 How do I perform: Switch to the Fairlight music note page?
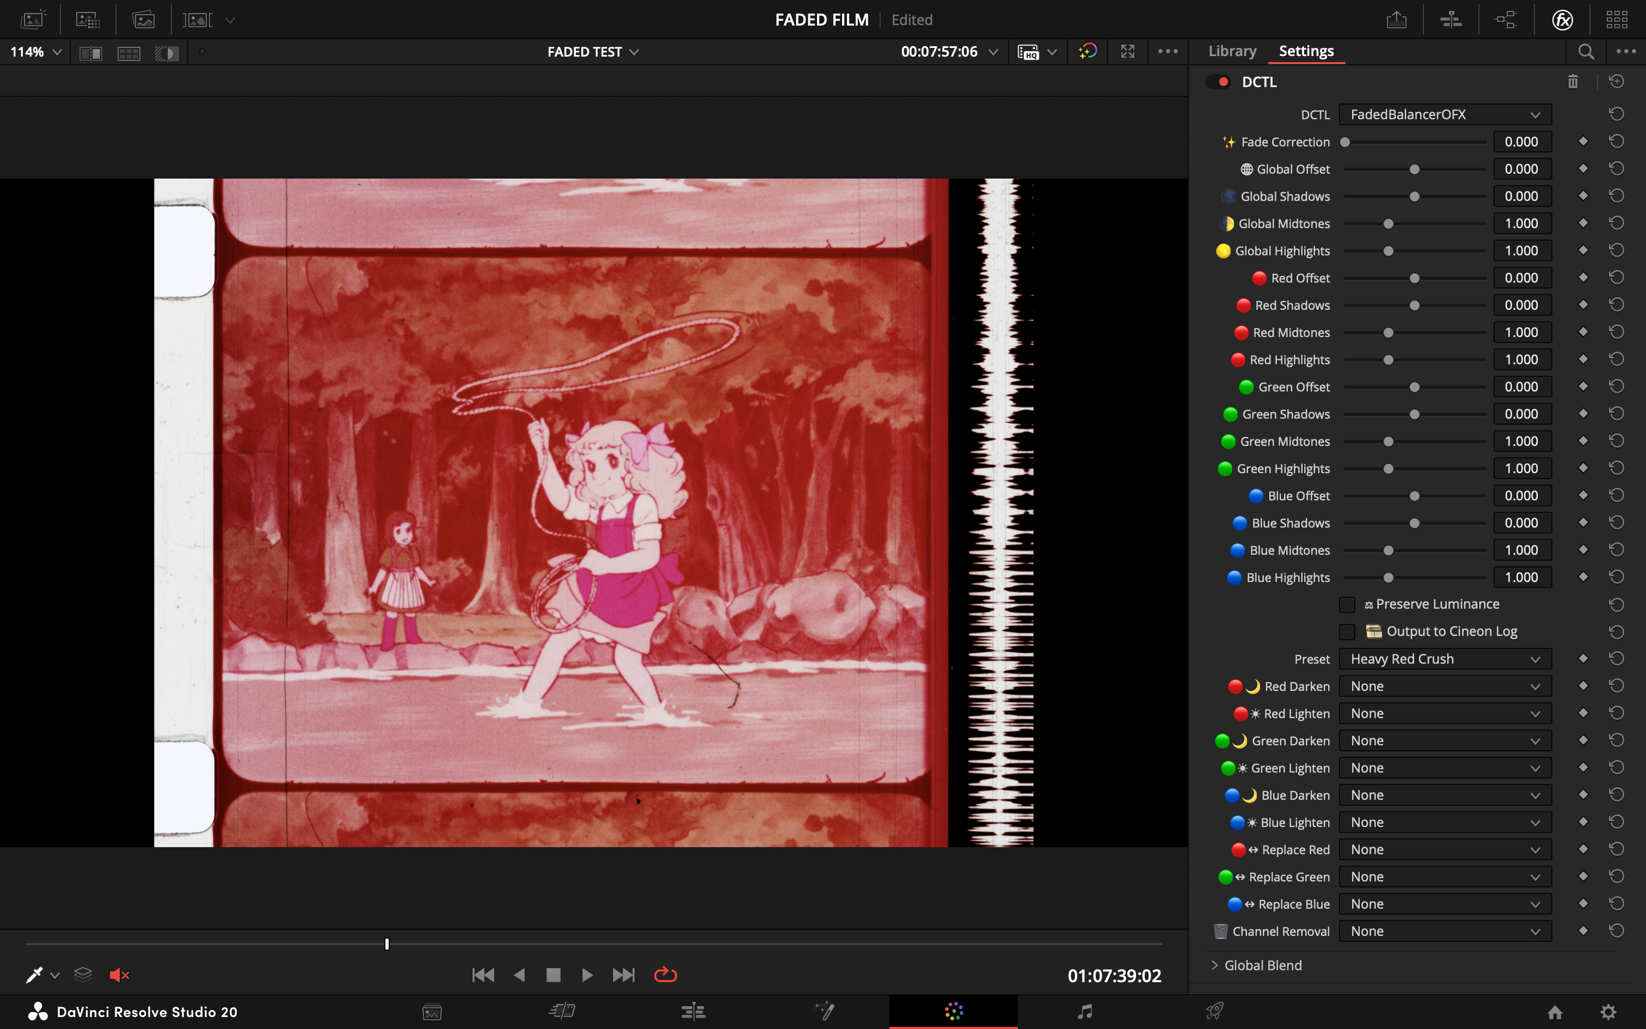pyautogui.click(x=1085, y=1012)
